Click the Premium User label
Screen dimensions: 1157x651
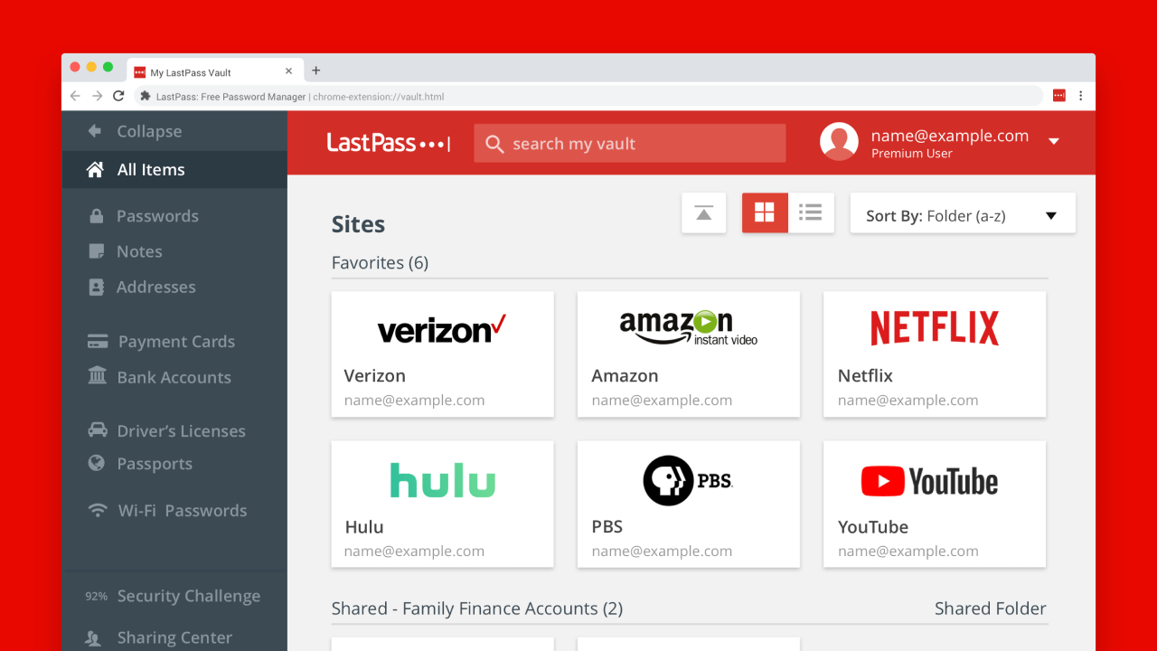point(912,154)
